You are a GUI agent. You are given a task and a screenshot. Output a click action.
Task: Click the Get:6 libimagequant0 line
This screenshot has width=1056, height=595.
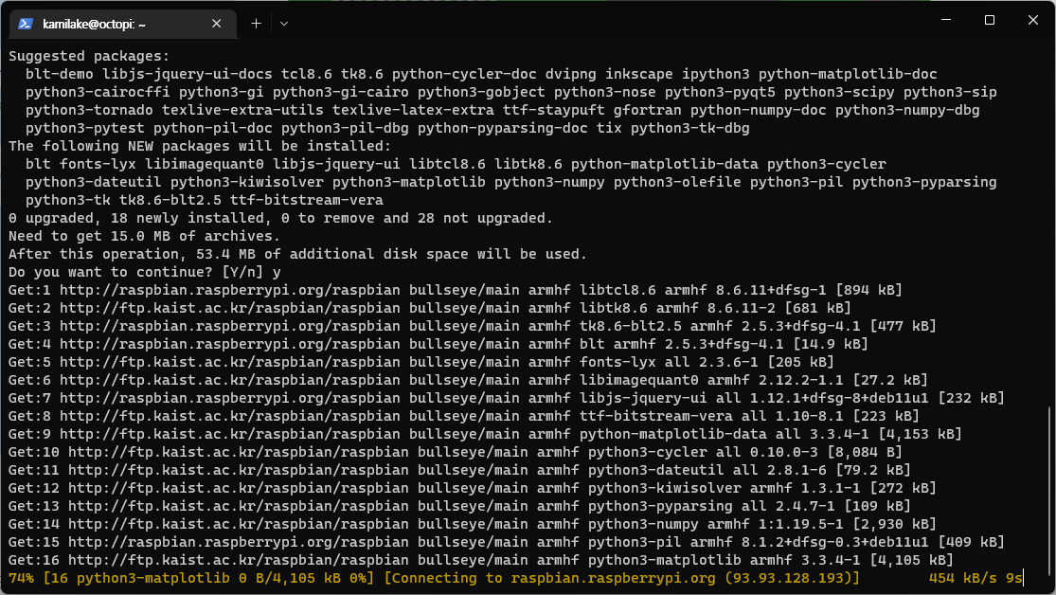point(468,380)
